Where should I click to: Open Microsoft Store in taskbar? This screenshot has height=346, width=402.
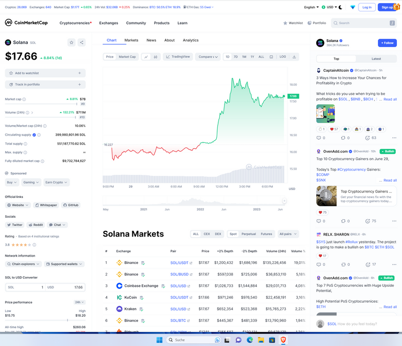[x=272, y=340]
